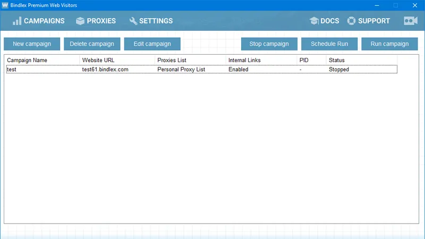Click the Stopped status cell
Viewport: 425px width, 239px height.
(x=339, y=70)
